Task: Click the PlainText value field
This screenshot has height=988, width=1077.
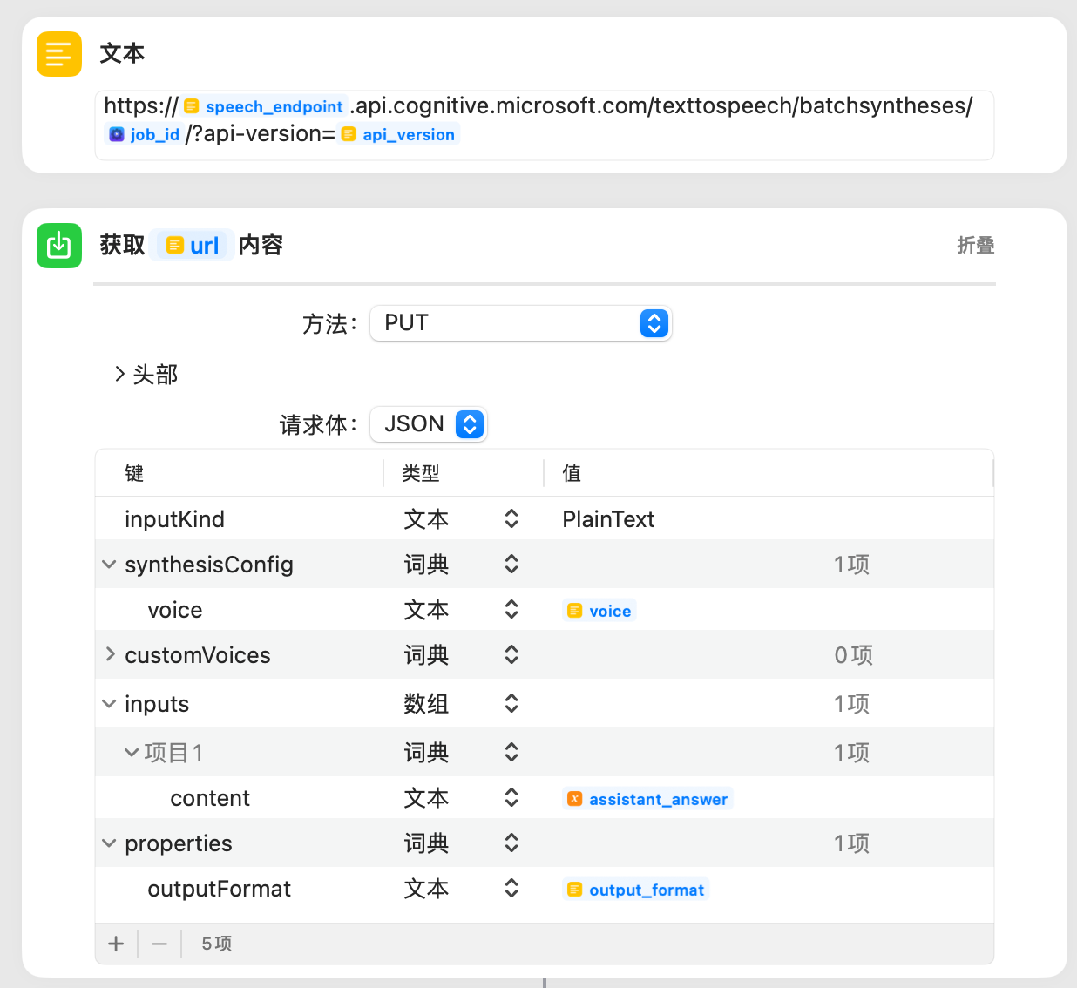Action: (x=608, y=519)
